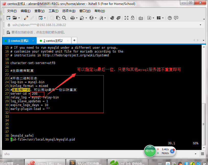Click the file transfer icon

[x=82, y=18]
